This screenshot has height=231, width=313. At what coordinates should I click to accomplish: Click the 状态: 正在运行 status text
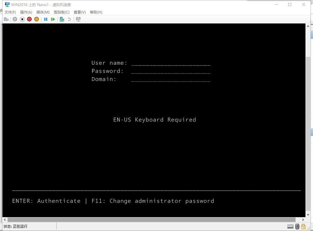point(16,226)
